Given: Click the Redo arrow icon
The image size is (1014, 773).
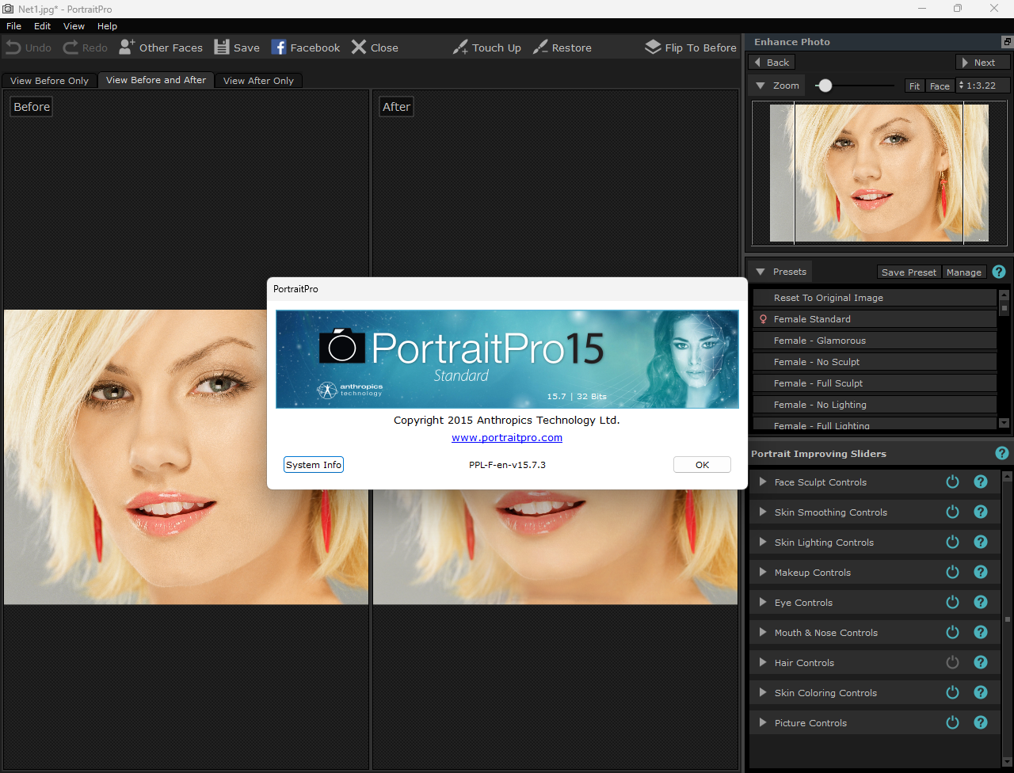Looking at the screenshot, I should 71,48.
